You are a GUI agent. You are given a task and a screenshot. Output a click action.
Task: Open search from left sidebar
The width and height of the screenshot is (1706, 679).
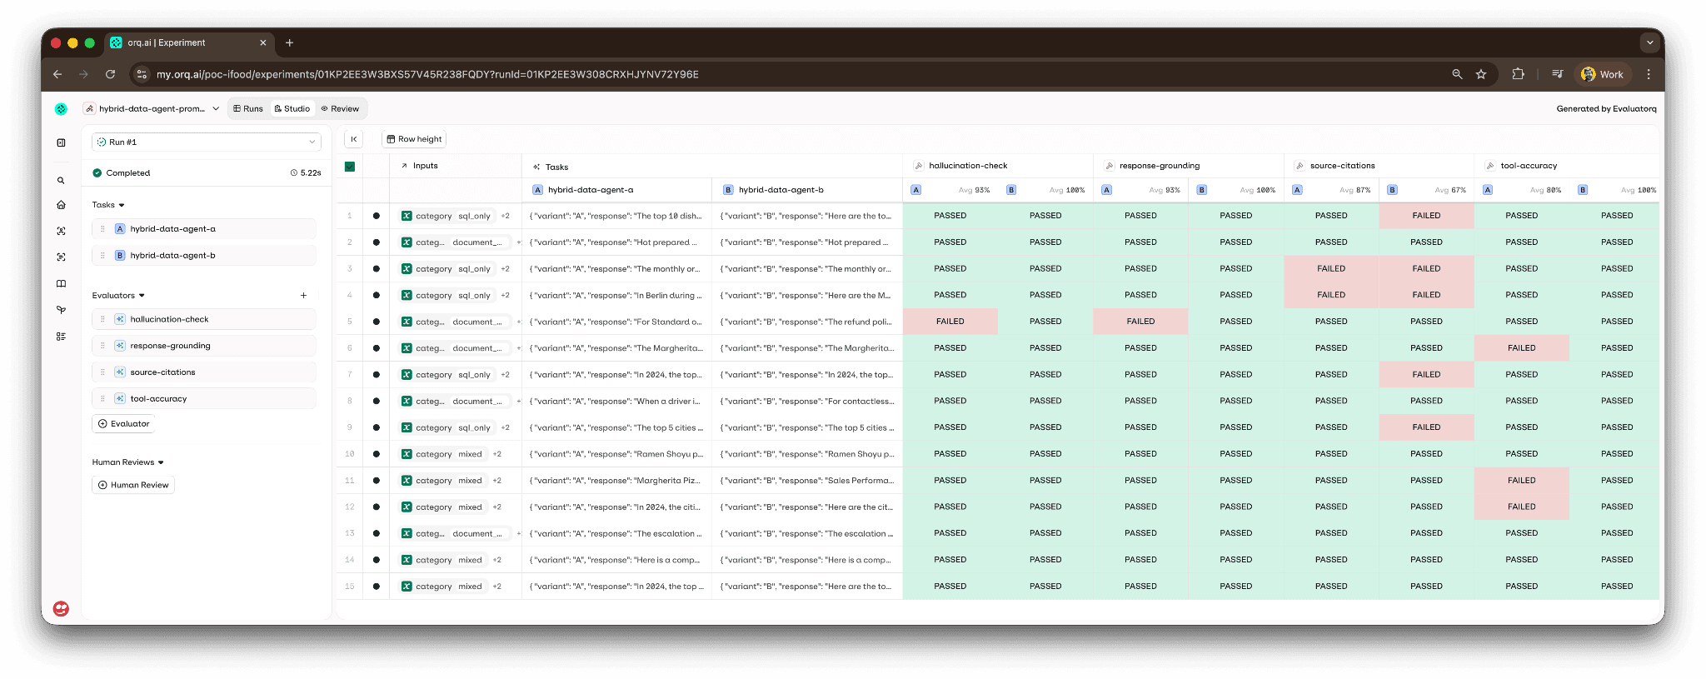(x=61, y=180)
